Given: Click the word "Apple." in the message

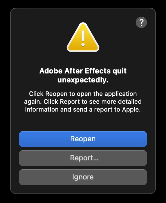Looking at the screenshot, I should [131, 110].
